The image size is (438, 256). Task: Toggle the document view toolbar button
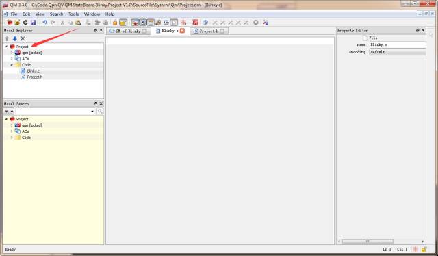[174, 23]
